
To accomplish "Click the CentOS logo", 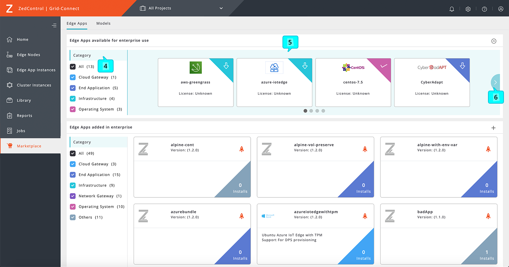I will tap(353, 67).
